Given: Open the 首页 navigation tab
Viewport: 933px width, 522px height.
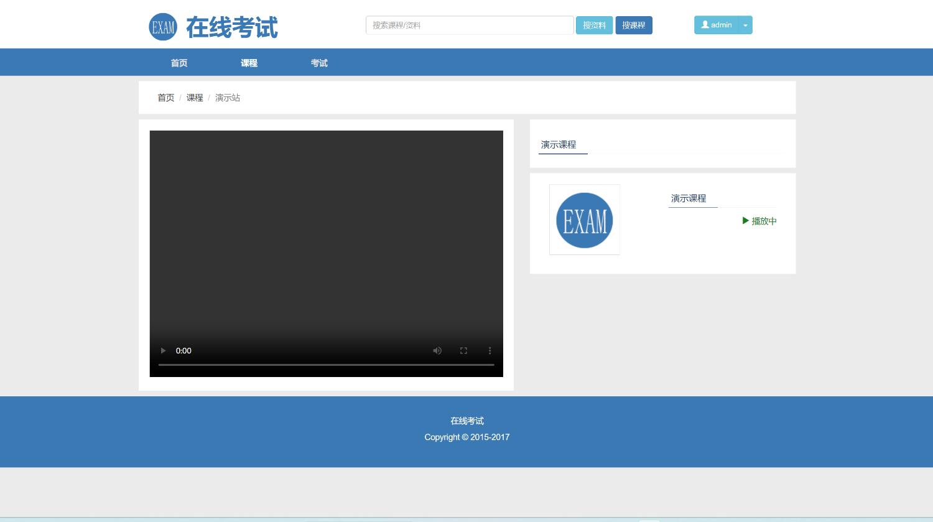Looking at the screenshot, I should coord(179,63).
